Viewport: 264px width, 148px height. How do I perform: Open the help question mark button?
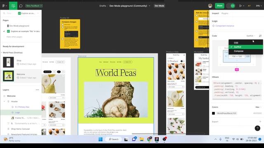pos(257,128)
